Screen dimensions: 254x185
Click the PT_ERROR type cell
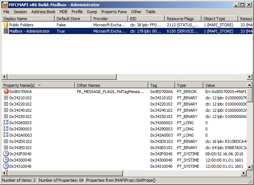pyautogui.click(x=186, y=92)
